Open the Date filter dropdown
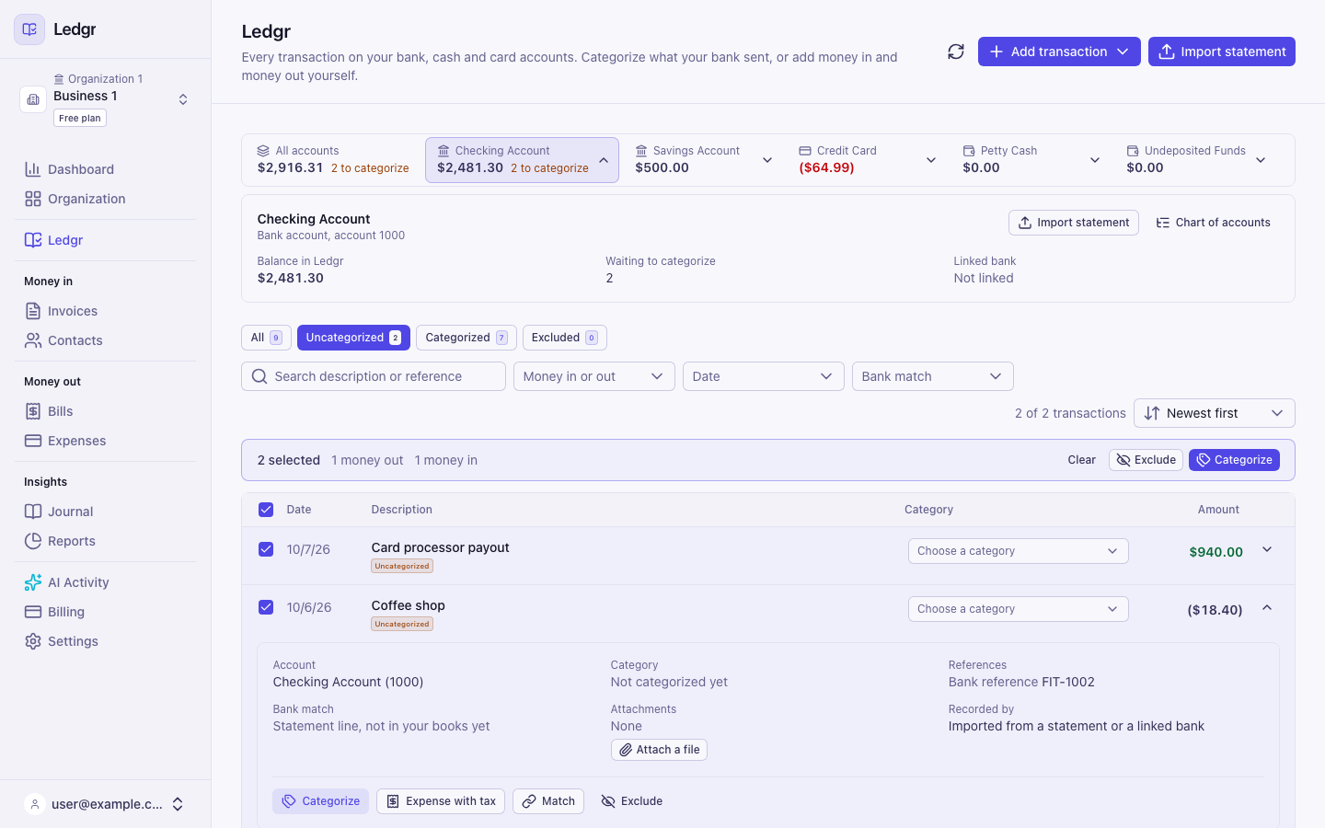 pos(764,376)
